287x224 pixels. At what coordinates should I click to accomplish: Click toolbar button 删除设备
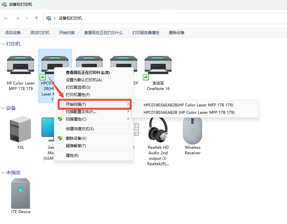pyautogui.click(x=177, y=33)
